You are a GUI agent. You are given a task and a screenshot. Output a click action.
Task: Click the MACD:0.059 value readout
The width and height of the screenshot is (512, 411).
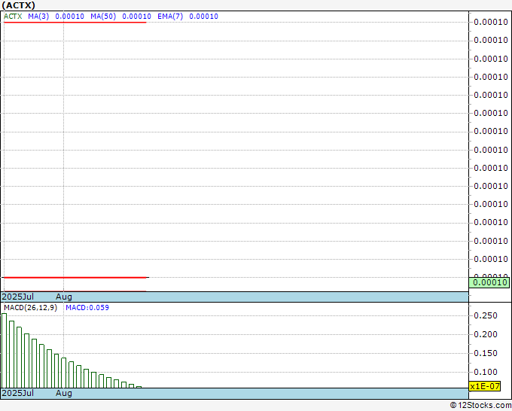coord(87,307)
